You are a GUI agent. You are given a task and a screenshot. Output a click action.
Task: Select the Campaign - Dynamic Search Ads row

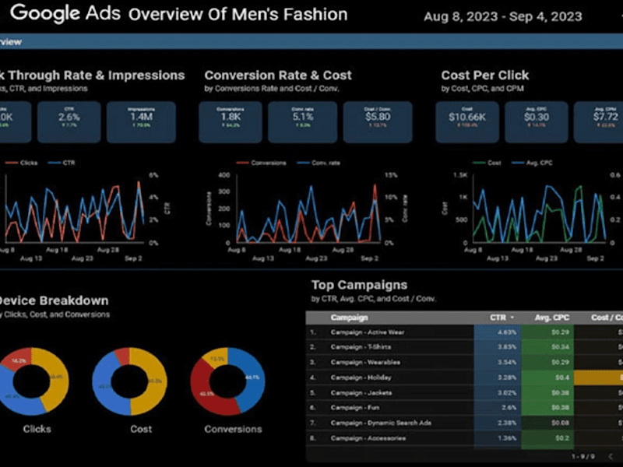pos(464,423)
